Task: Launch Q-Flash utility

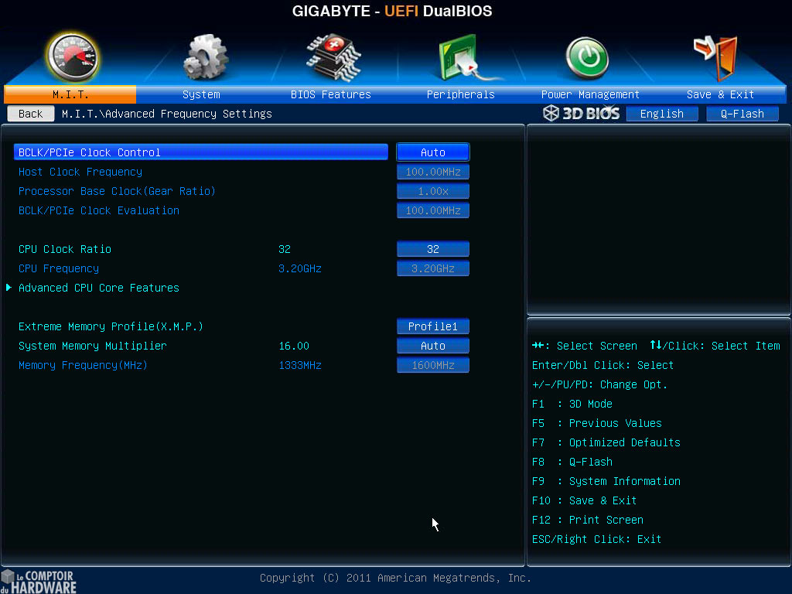Action: click(742, 113)
